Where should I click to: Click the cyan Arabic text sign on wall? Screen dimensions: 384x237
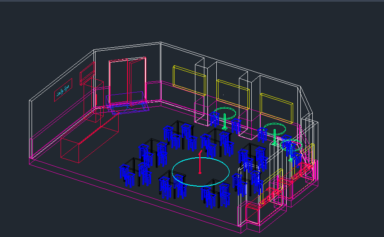[x=64, y=90]
